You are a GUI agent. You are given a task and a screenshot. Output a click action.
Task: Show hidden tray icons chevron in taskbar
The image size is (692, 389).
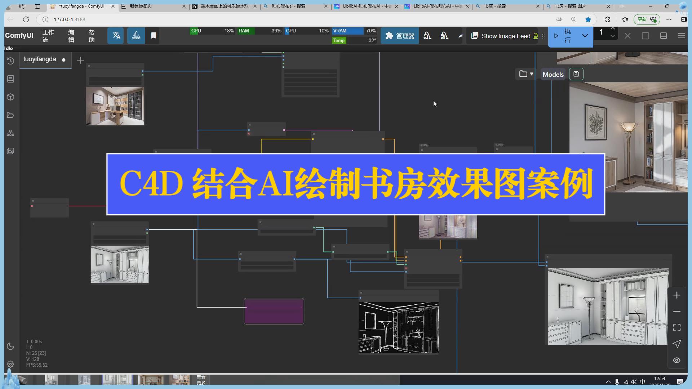pyautogui.click(x=608, y=381)
